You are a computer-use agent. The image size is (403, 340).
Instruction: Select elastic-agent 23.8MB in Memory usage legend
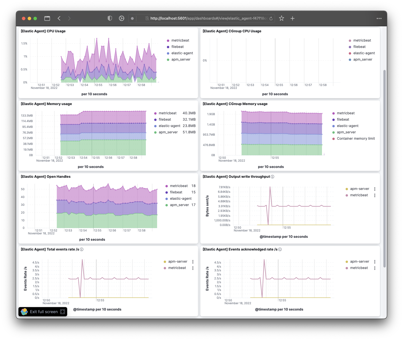pos(175,126)
